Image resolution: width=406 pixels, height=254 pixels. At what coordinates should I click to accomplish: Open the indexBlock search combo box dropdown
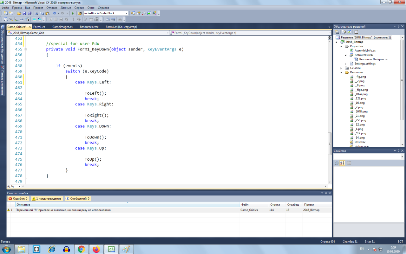tap(127, 13)
